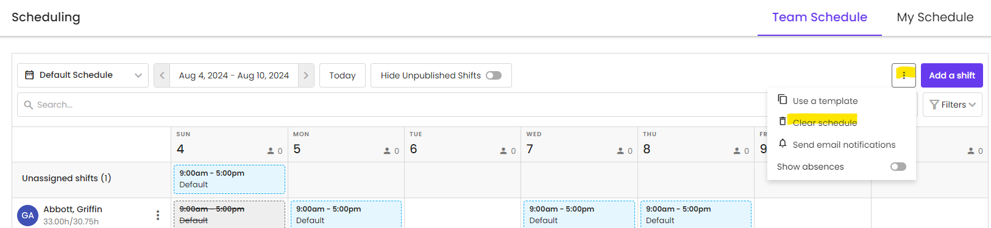Open the Aug 4 - Aug 10 date range picker
This screenshot has height=228, width=991.
234,75
